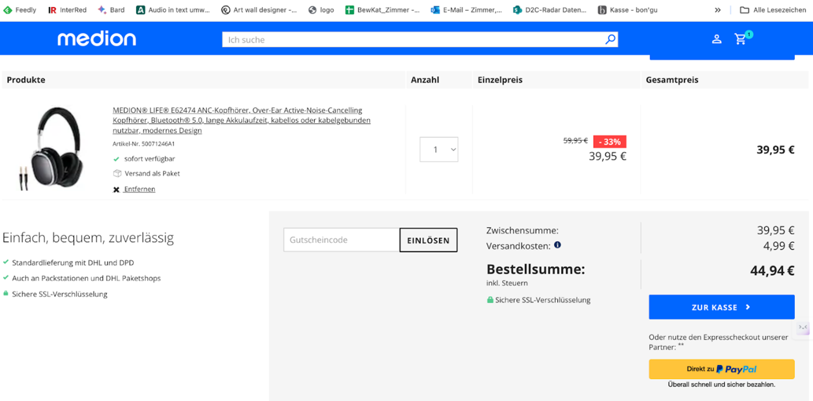Open the Anzahl quantity dropdown
This screenshot has height=401, width=813.
439,149
